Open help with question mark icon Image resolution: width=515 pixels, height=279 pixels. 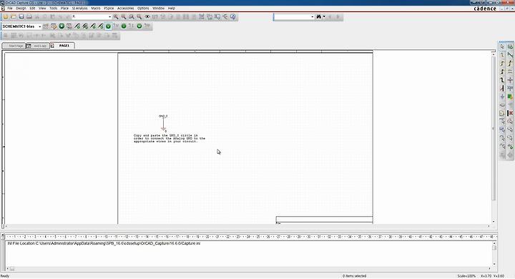tap(233, 16)
